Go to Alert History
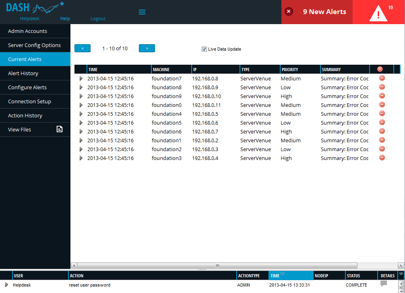The width and height of the screenshot is (405, 293). (35, 73)
